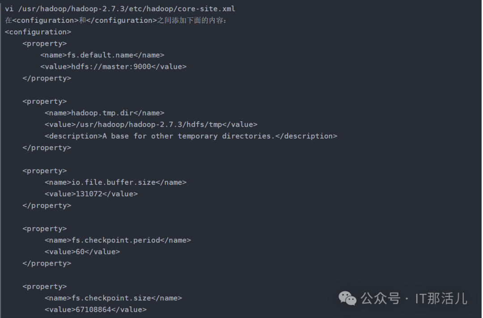This screenshot has height=318, width=483.
Task: Click the 67108864 value line
Action: (x=96, y=310)
